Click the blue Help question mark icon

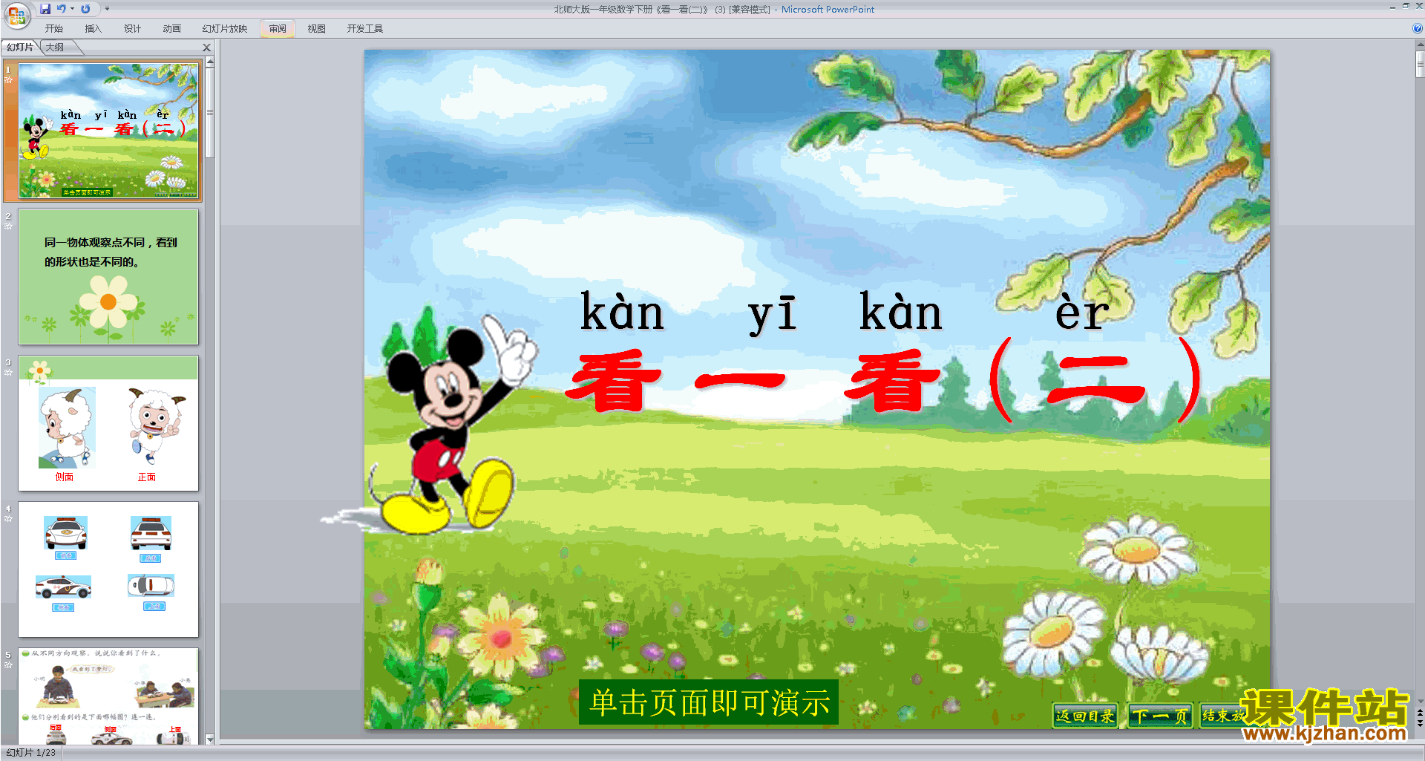pos(1417,29)
